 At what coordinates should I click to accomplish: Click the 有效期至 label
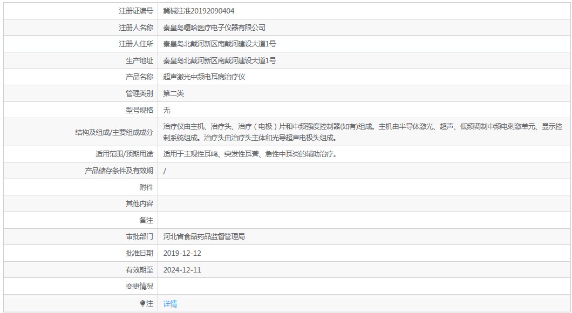(x=139, y=270)
